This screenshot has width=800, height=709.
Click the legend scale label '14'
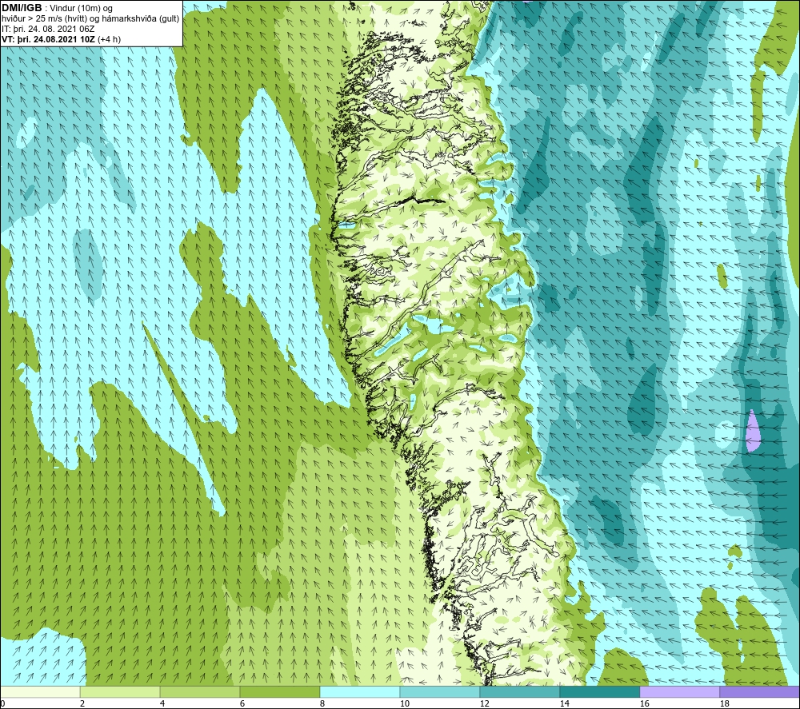564,703
